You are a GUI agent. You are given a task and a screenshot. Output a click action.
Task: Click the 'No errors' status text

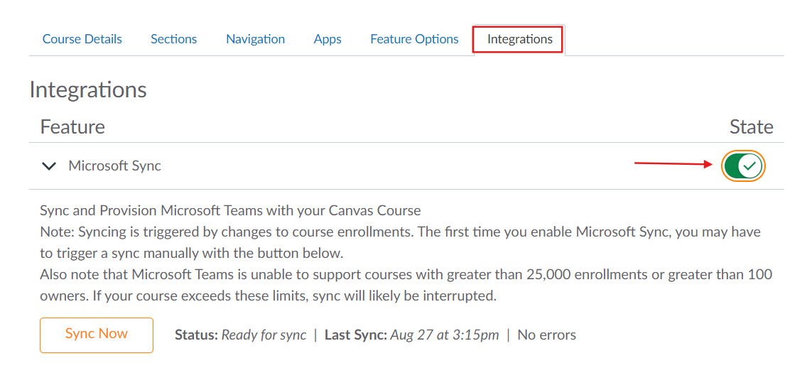tap(546, 335)
